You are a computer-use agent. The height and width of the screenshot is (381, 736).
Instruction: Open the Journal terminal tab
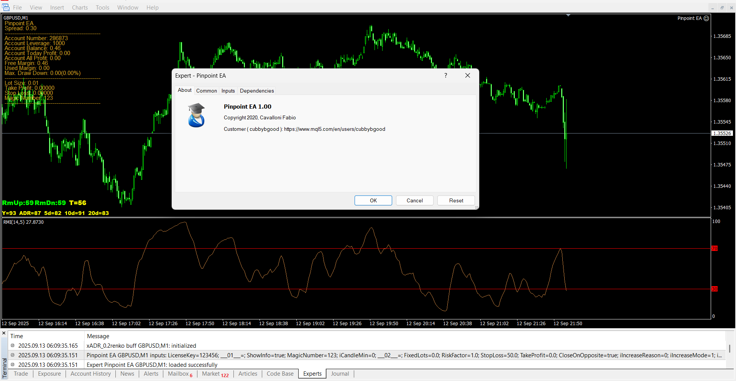pyautogui.click(x=340, y=374)
